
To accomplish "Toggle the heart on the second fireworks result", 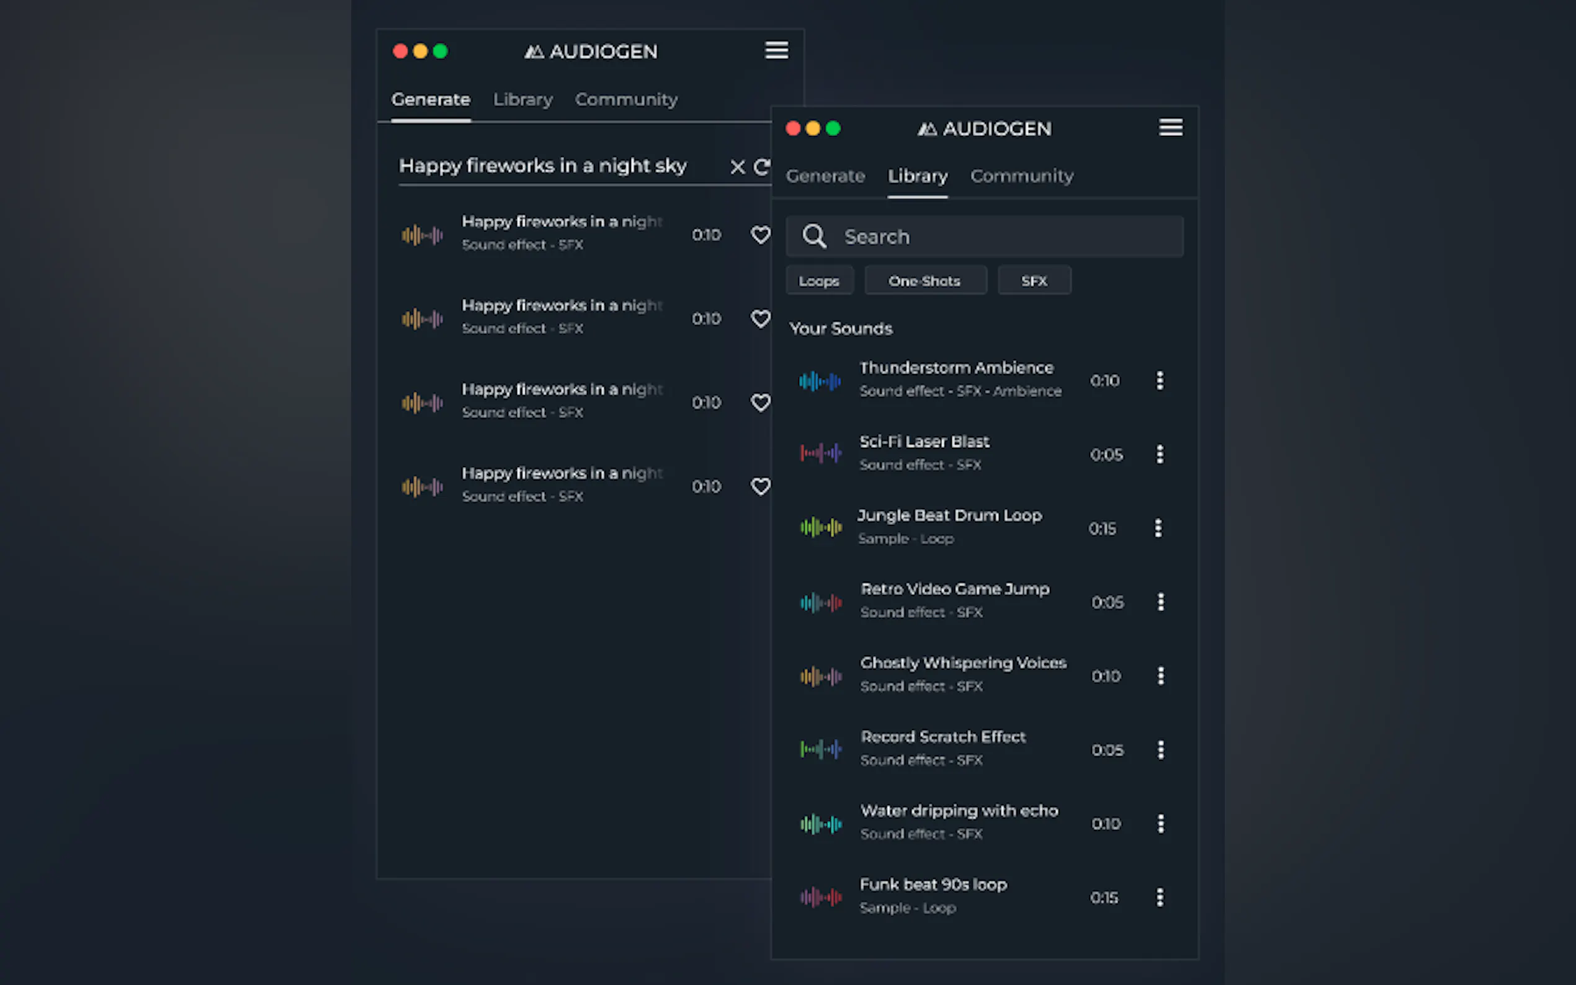I will (759, 319).
